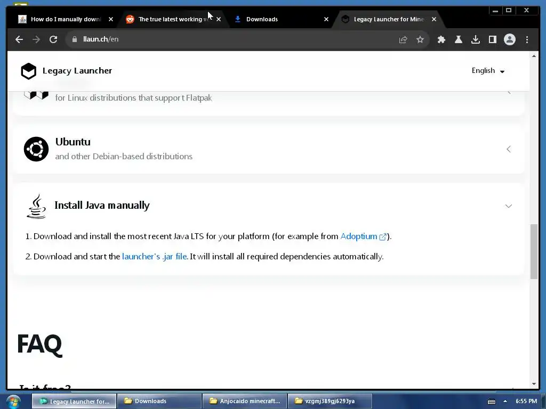Open Chrome three-dot menu

[527, 39]
